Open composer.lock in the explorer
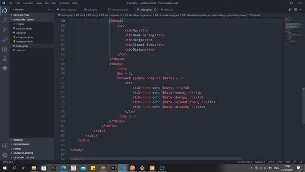The width and height of the screenshot is (305, 172). [x=24, y=42]
